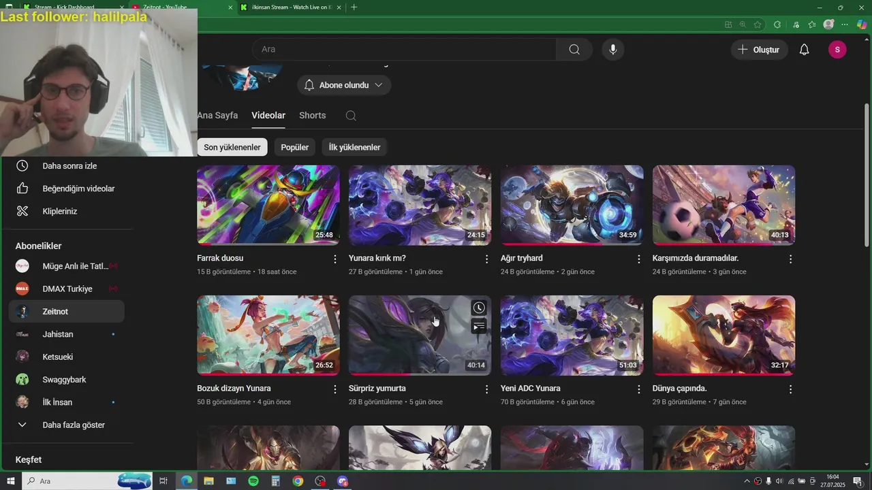Open more options for 'Farrak duosu'
The image size is (872, 490).
click(x=334, y=259)
